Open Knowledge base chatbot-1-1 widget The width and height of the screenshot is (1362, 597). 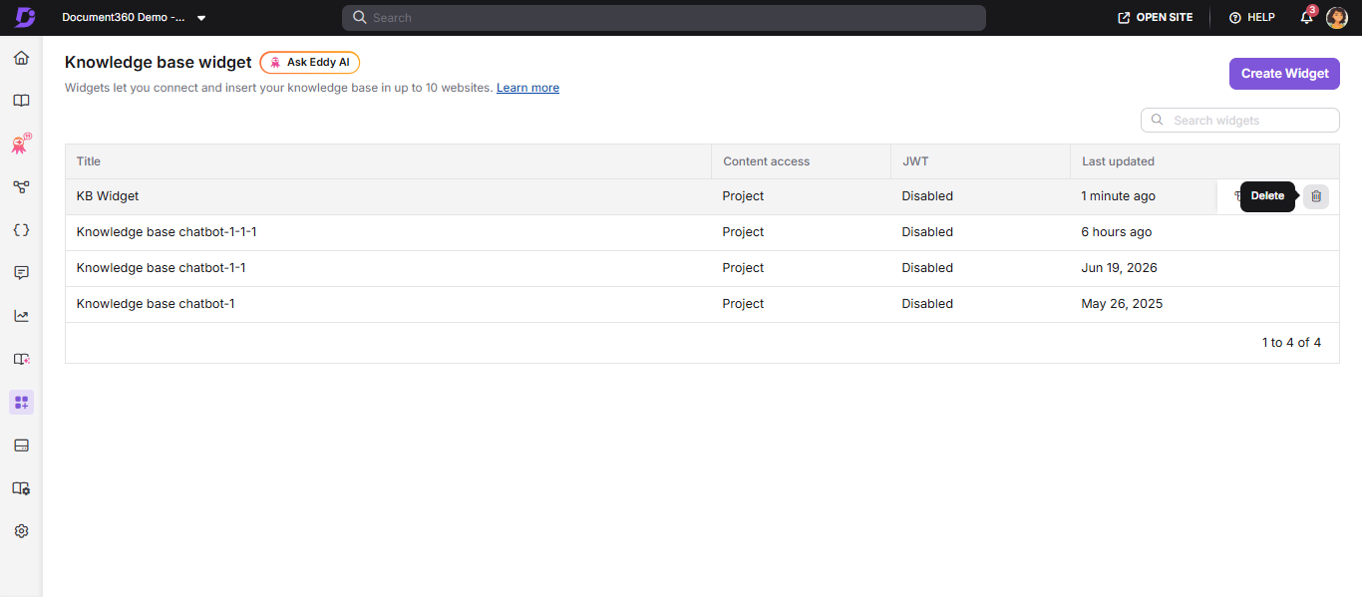pyautogui.click(x=162, y=268)
